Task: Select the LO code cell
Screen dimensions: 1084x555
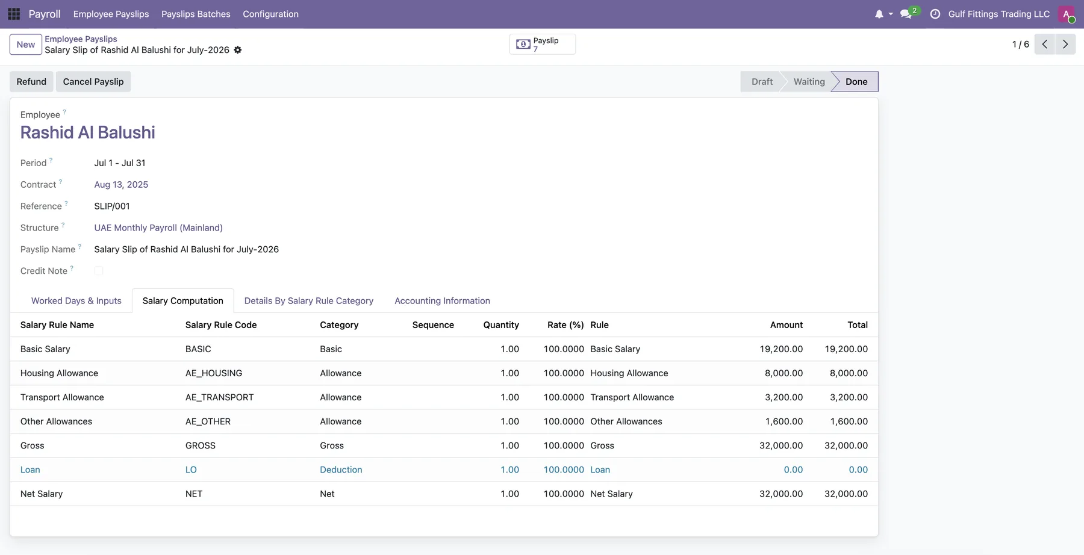Action: (x=191, y=470)
